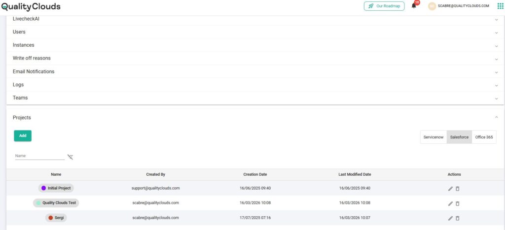Click the notifications bell icon
Image resolution: width=505 pixels, height=230 pixels.
point(414,6)
